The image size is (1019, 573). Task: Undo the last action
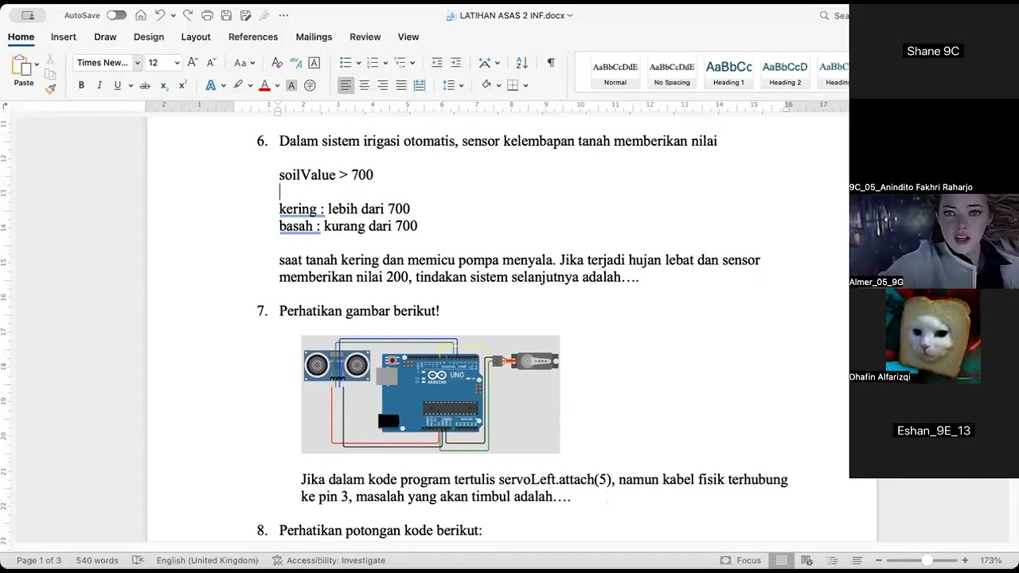(x=160, y=15)
